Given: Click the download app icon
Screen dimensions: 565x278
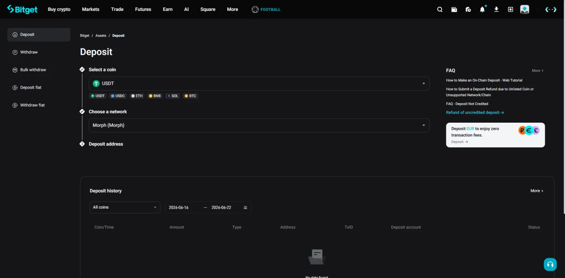Looking at the screenshot, I should (496, 9).
